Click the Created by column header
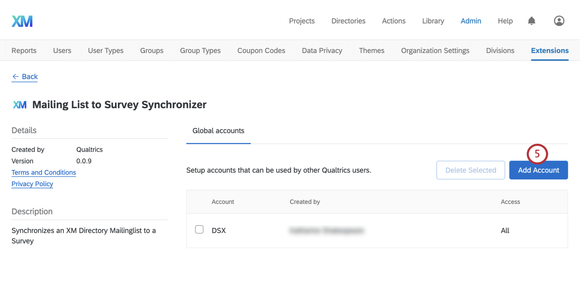Image resolution: width=580 pixels, height=290 pixels. (305, 202)
